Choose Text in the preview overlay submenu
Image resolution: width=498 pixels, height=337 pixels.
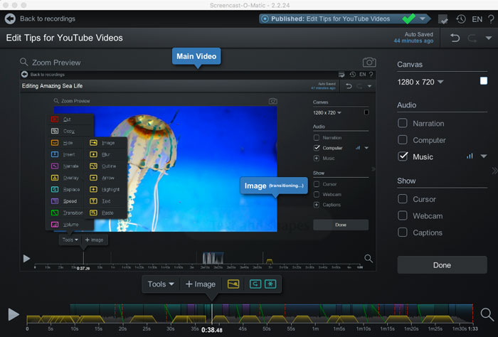tap(106, 201)
